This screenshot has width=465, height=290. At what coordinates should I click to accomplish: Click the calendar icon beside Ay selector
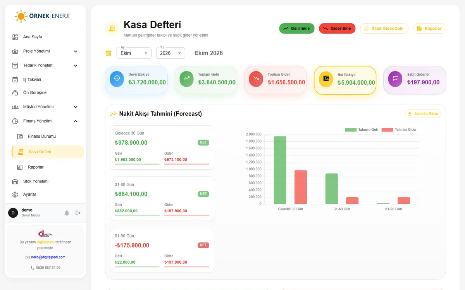point(108,53)
